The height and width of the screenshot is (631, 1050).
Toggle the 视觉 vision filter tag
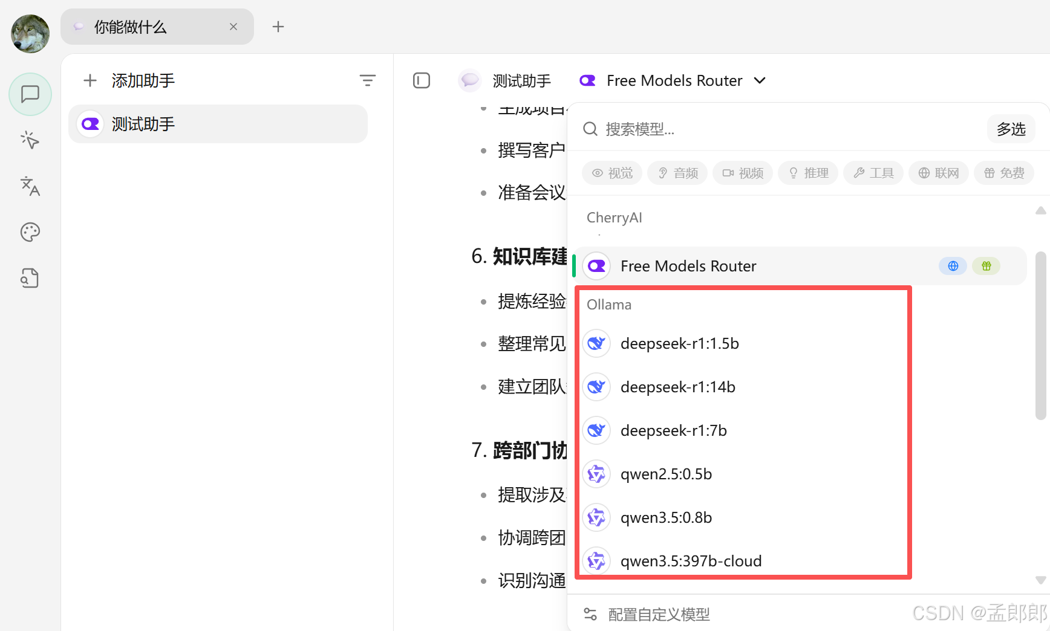pyautogui.click(x=612, y=173)
